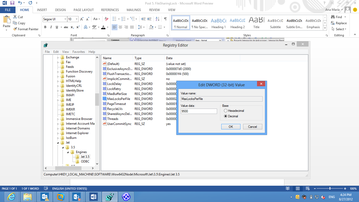This screenshot has width=359, height=202.
Task: Toggle strikethrough text formatting
Action: pos(66,27)
